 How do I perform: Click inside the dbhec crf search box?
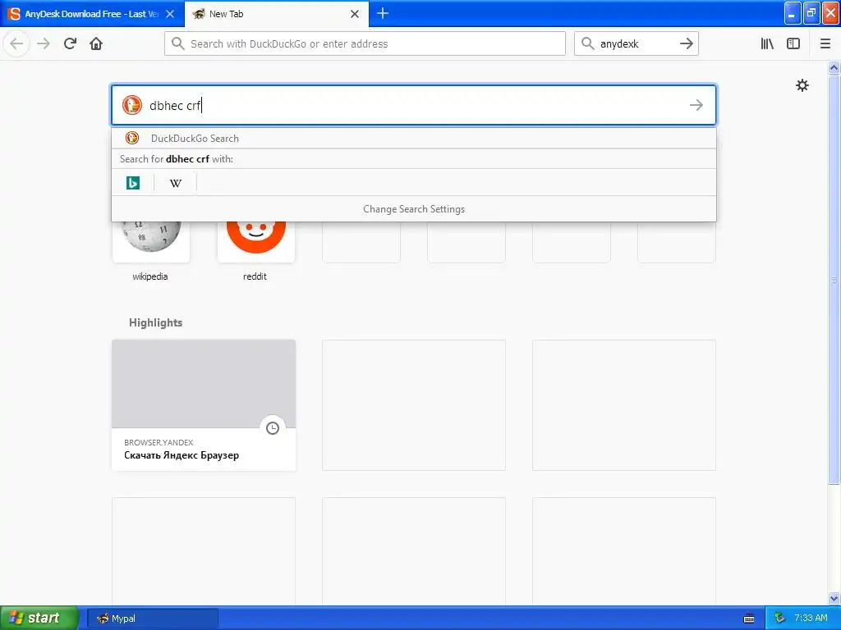[x=414, y=105]
